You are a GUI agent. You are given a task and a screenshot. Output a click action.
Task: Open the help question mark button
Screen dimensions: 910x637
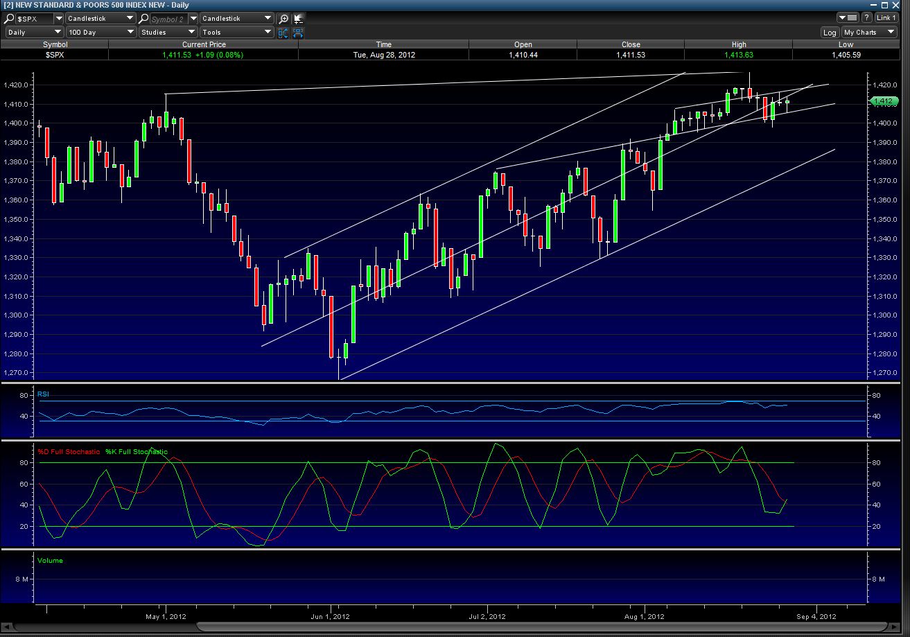[x=866, y=18]
